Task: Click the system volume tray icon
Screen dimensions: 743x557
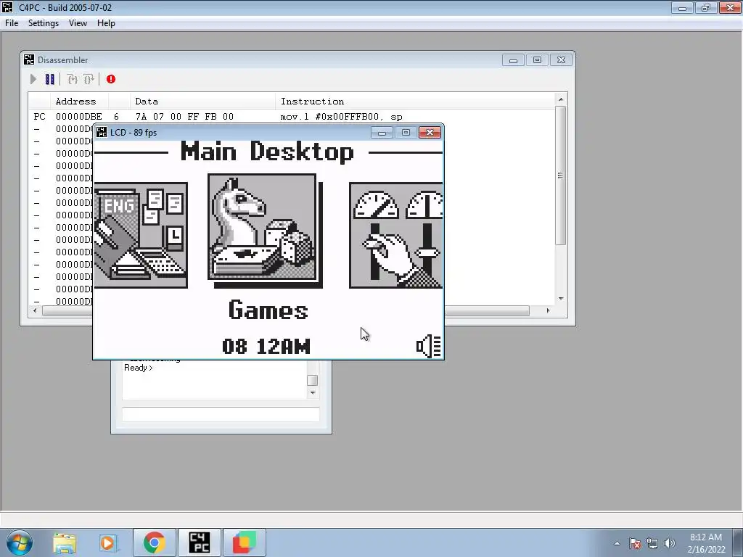Action: coord(669,543)
